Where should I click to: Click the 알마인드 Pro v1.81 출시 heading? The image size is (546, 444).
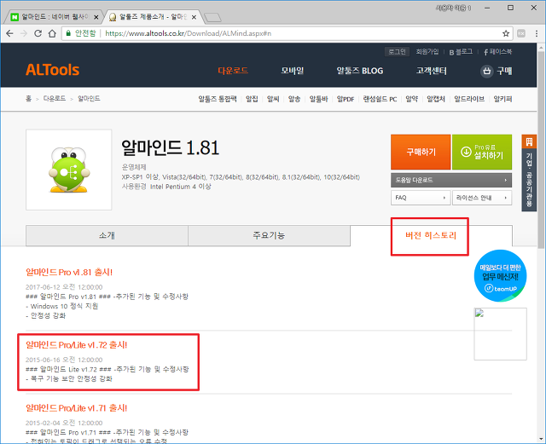click(69, 272)
